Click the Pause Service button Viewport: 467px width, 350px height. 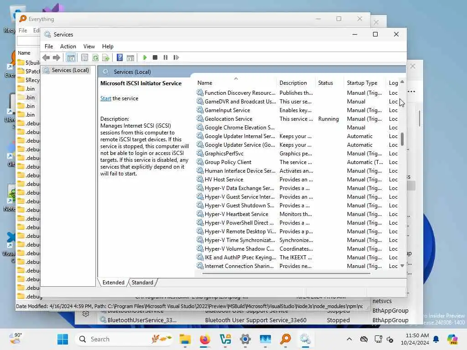coord(166,57)
